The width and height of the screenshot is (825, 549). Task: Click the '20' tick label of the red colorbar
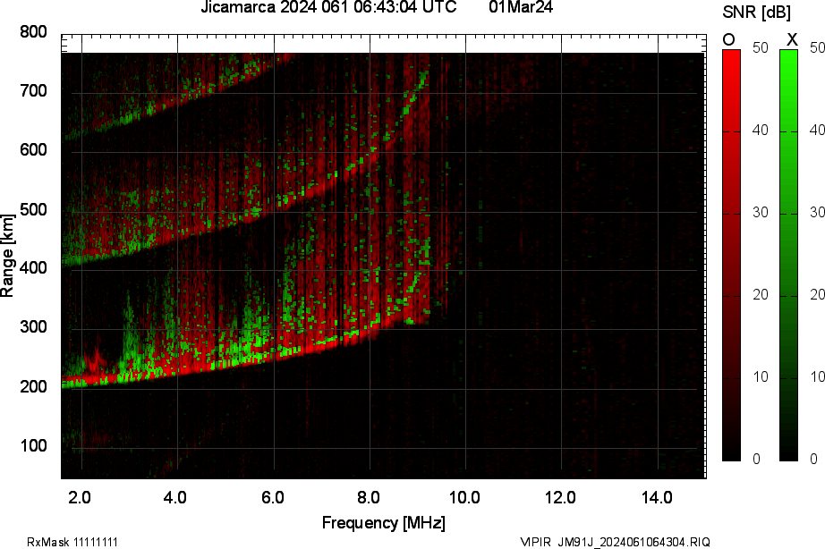coord(760,294)
